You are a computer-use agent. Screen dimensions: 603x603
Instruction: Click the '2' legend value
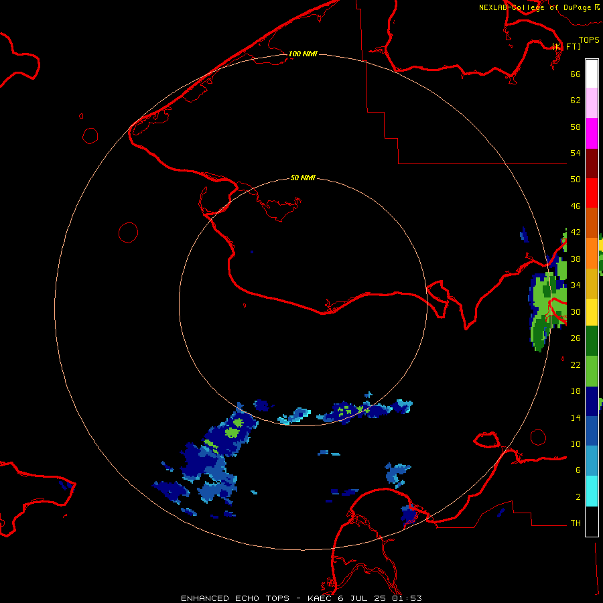[578, 497]
